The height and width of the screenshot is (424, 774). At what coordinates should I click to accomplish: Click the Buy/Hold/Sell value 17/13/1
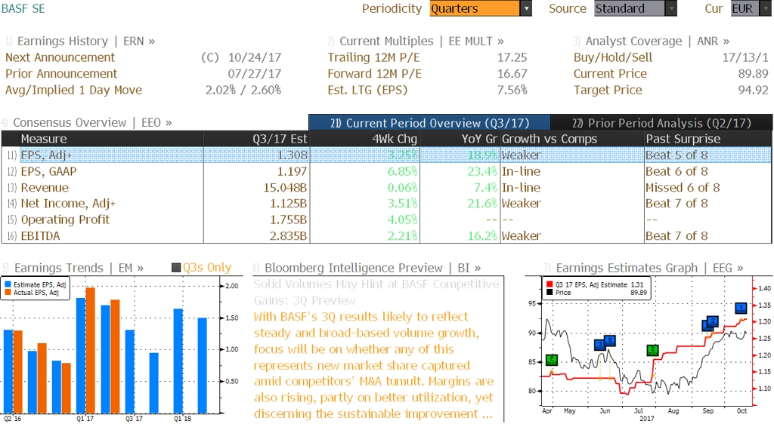click(745, 57)
